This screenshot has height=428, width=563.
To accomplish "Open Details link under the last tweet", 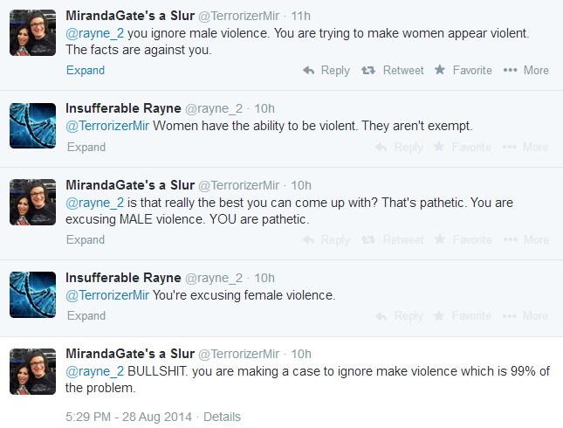I will (x=222, y=417).
